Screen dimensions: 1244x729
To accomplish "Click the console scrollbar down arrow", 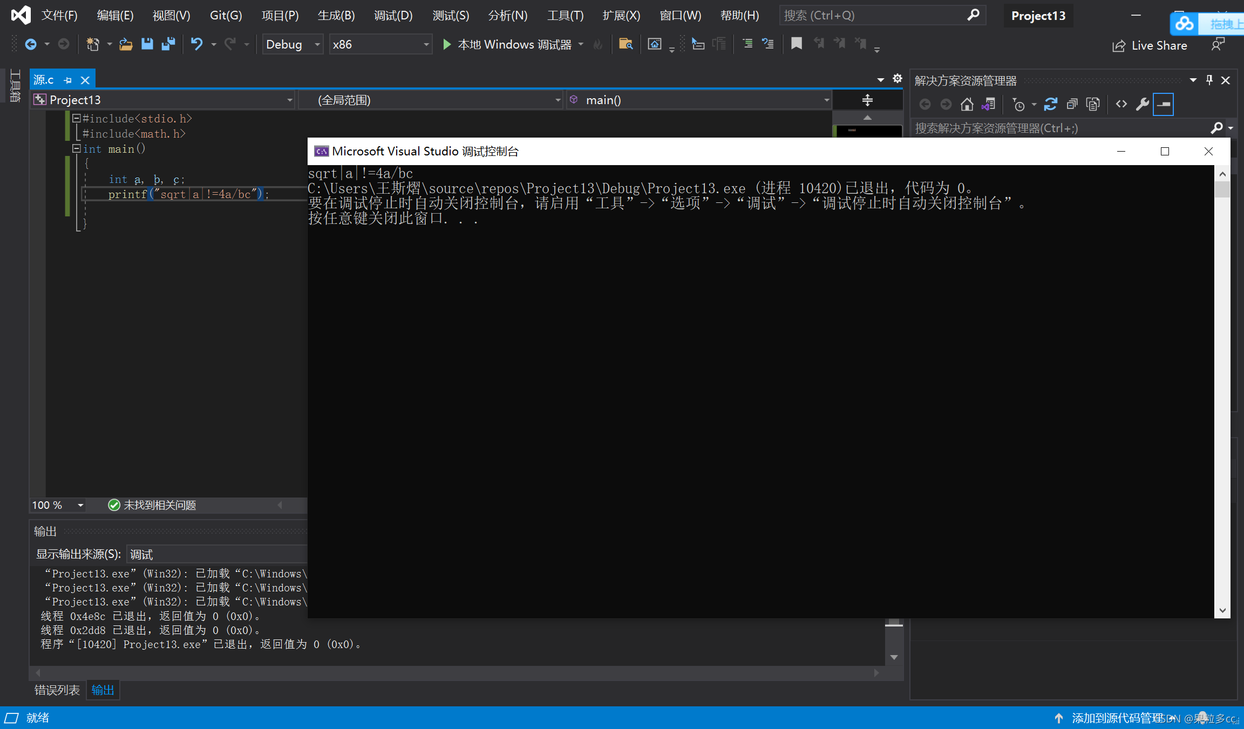I will pos(1222,610).
